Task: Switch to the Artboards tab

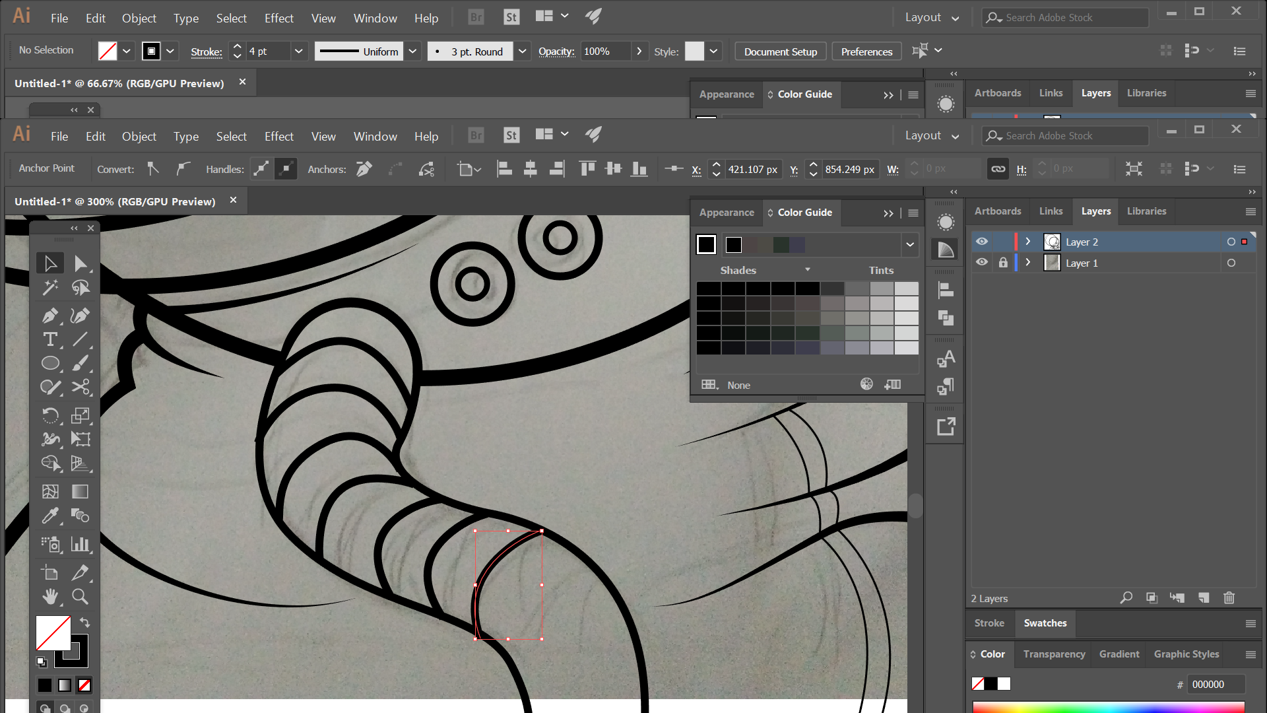Action: pos(997,211)
